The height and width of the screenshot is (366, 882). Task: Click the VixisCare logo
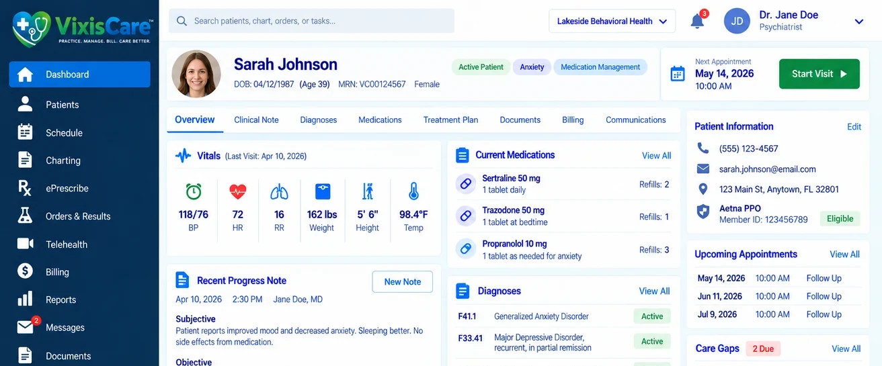[82, 28]
